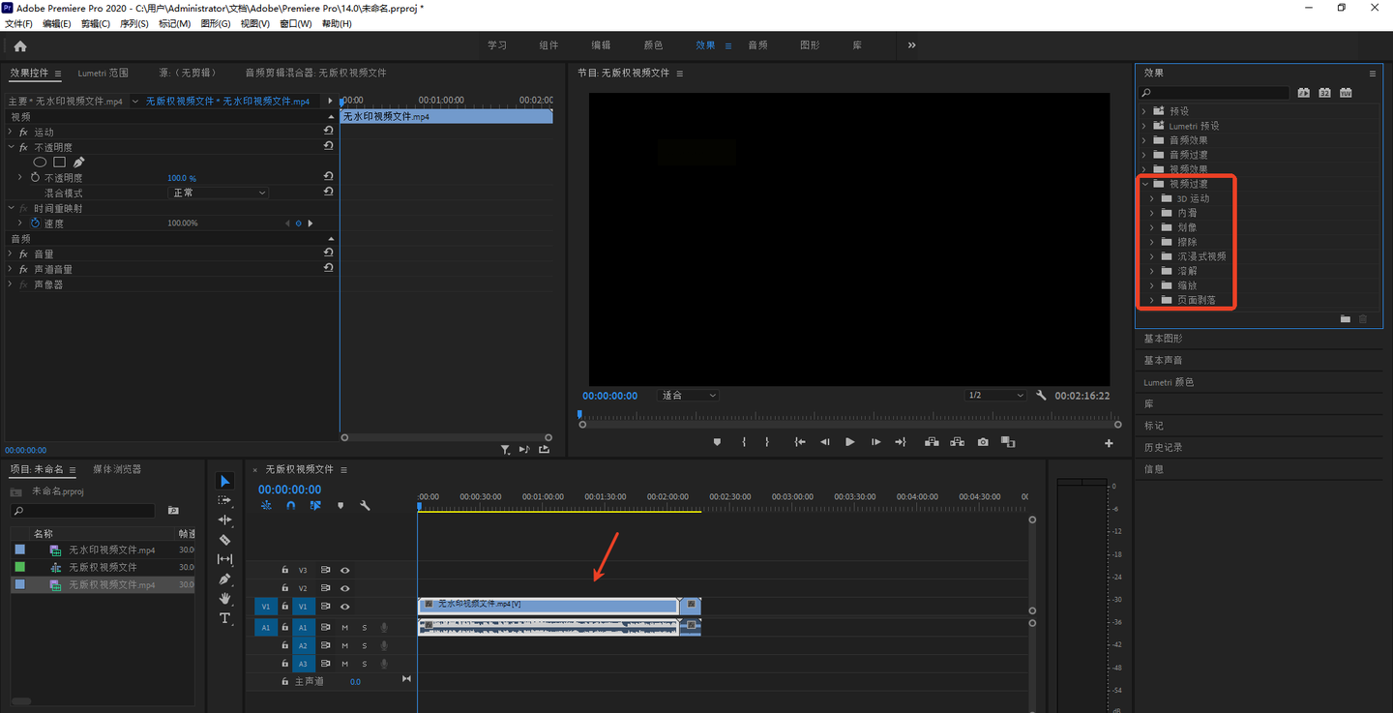Open Program Monitor wrench settings
Image resolution: width=1393 pixels, height=713 pixels.
[1042, 396]
